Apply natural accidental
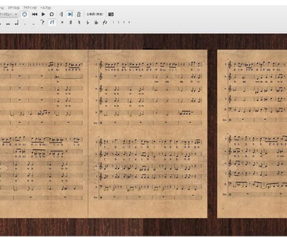 [x=79, y=22]
